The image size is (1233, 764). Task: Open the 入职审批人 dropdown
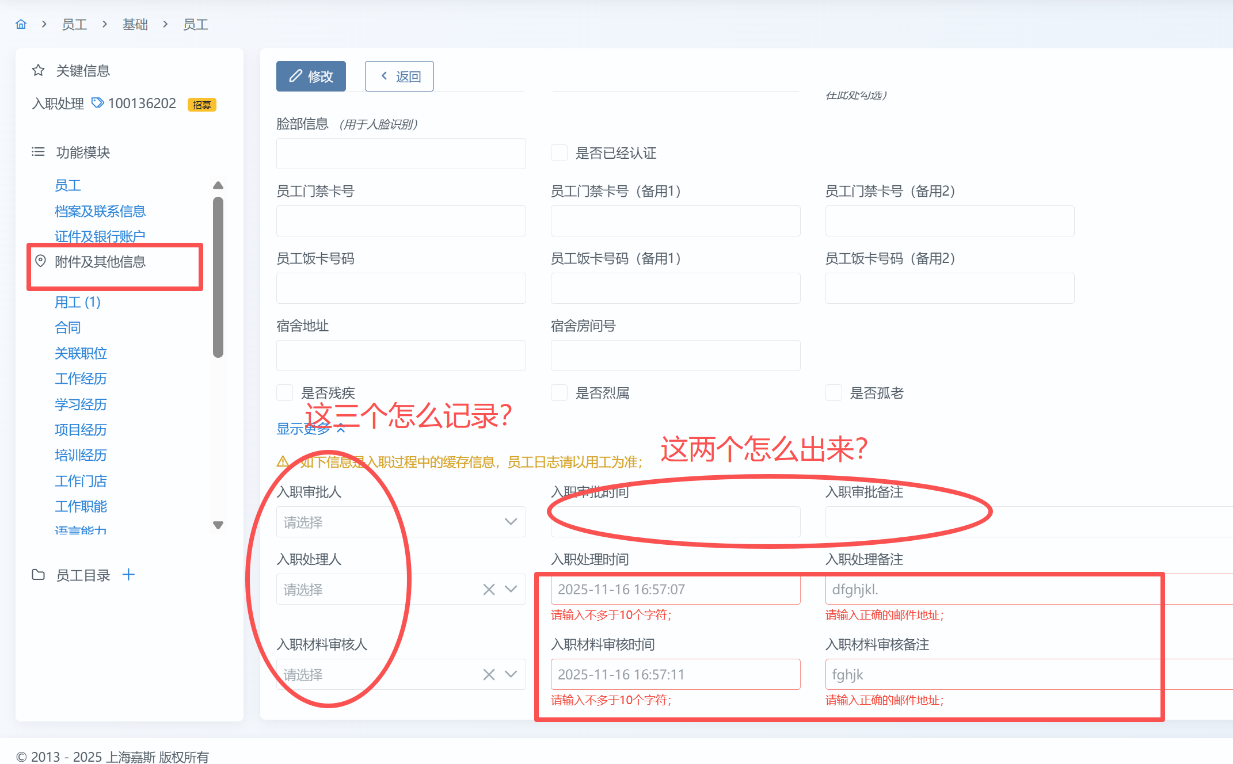click(401, 522)
